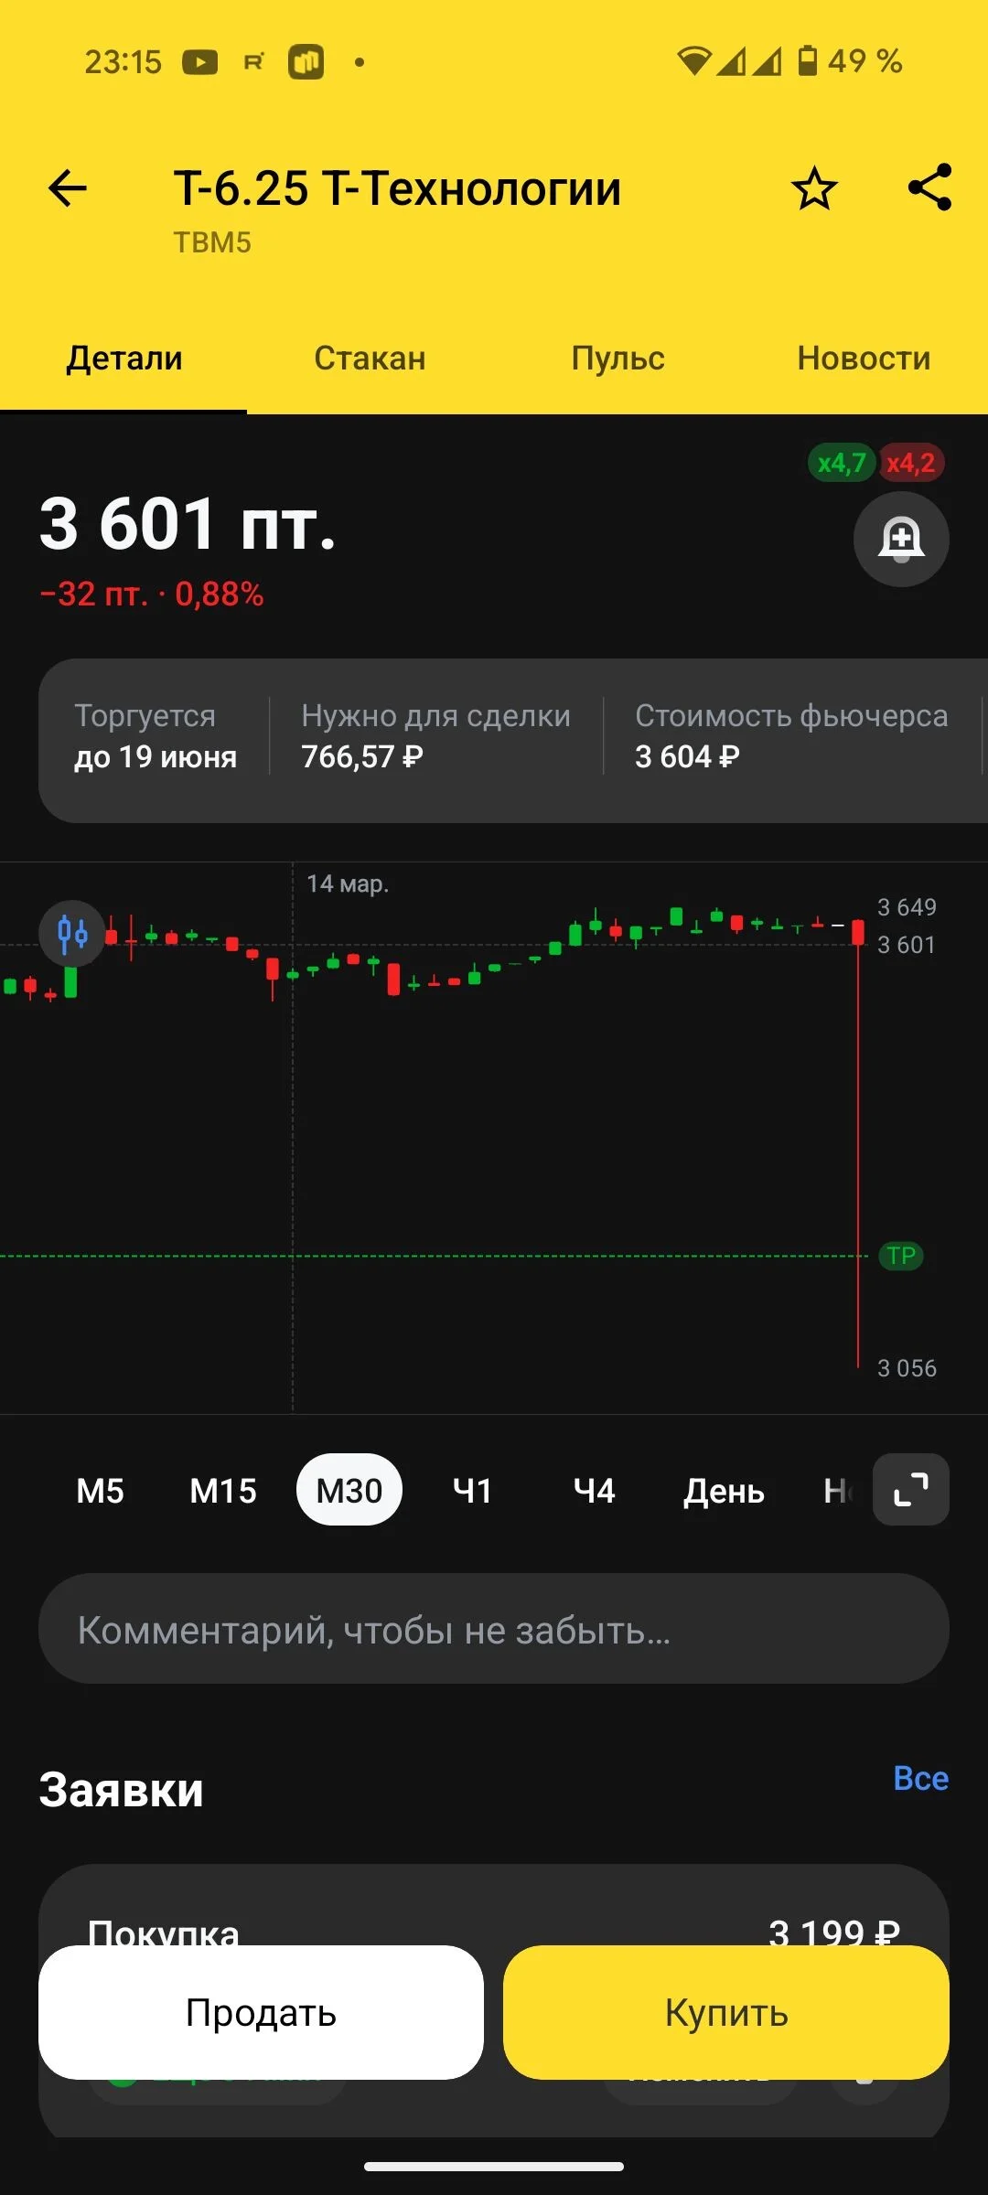988x2195 pixels.
Task: Switch to the Детали tab
Action: [x=123, y=359]
